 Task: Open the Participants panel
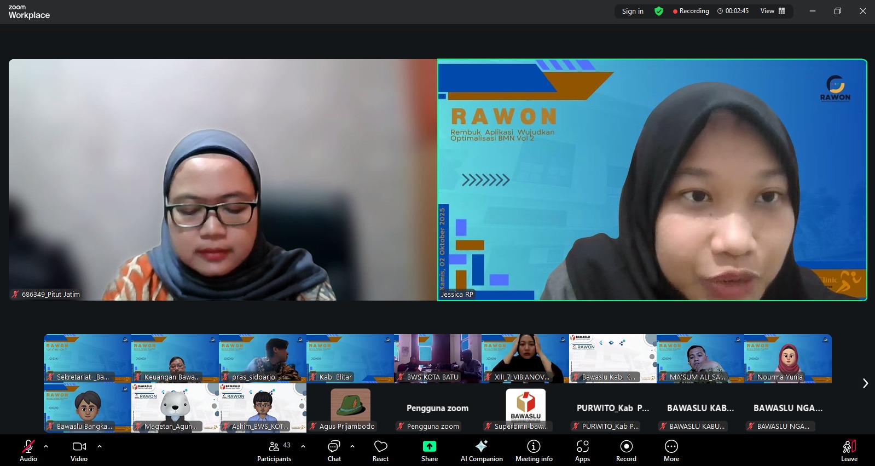pos(274,451)
